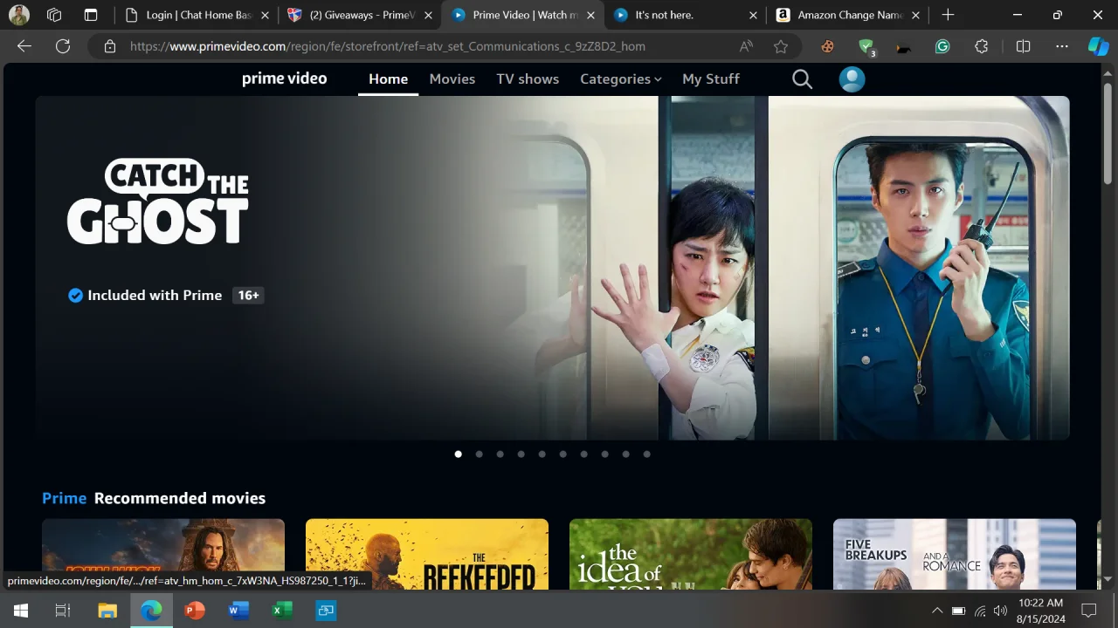Open My Stuff page

(x=711, y=78)
